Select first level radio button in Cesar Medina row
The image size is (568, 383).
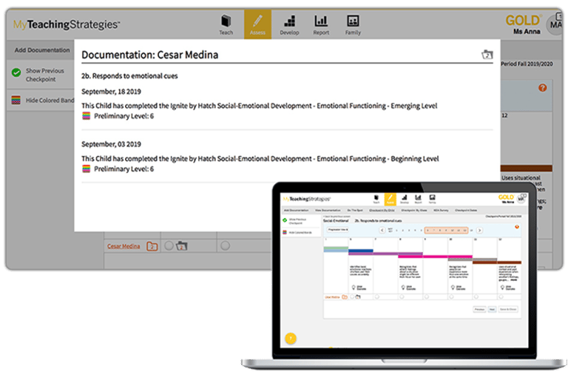pos(169,246)
